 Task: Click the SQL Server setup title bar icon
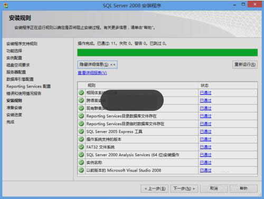6,6
